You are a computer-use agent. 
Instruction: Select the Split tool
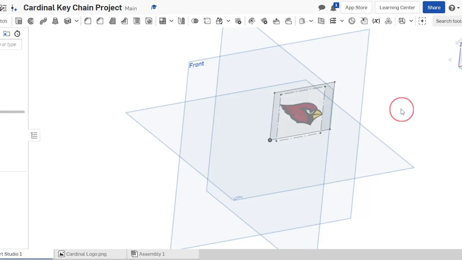click(x=207, y=21)
